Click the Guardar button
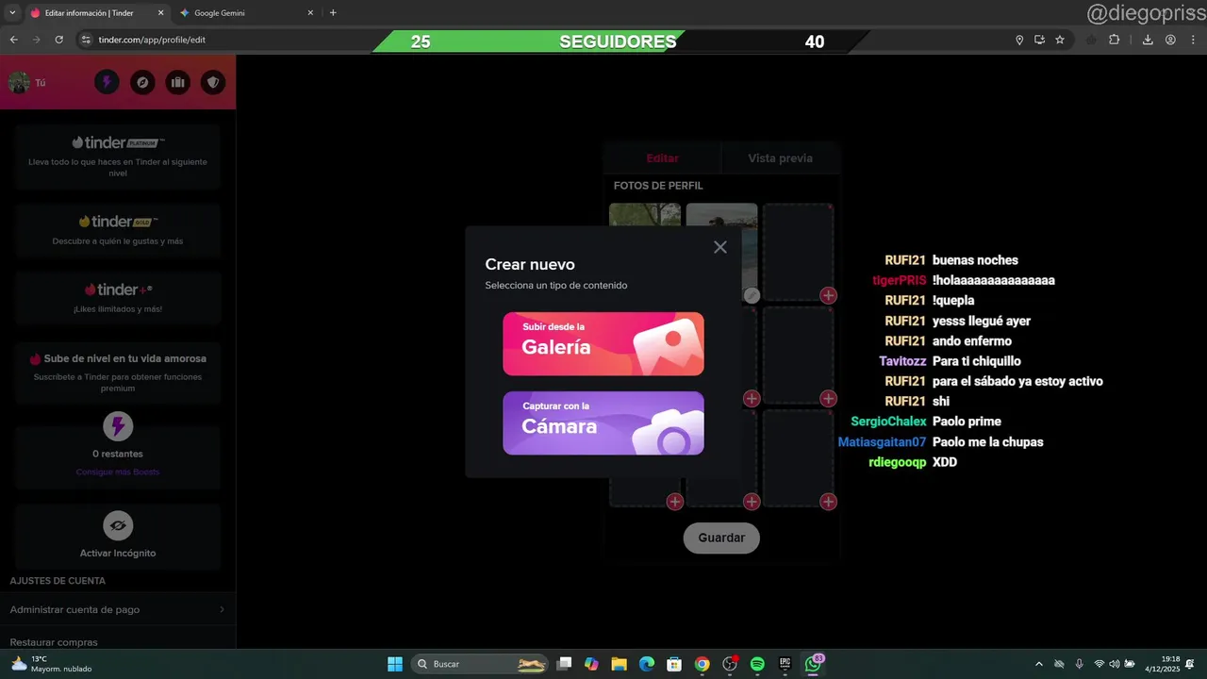 [x=721, y=538]
